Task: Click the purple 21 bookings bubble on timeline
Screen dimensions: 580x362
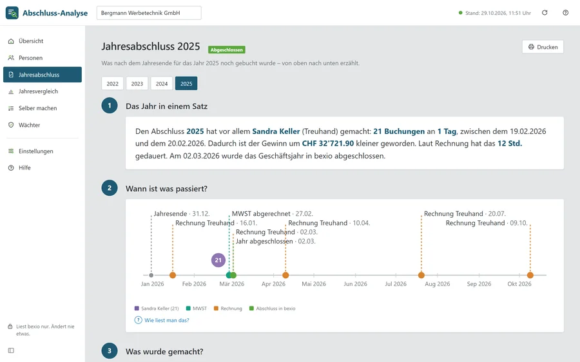Action: coord(218,260)
